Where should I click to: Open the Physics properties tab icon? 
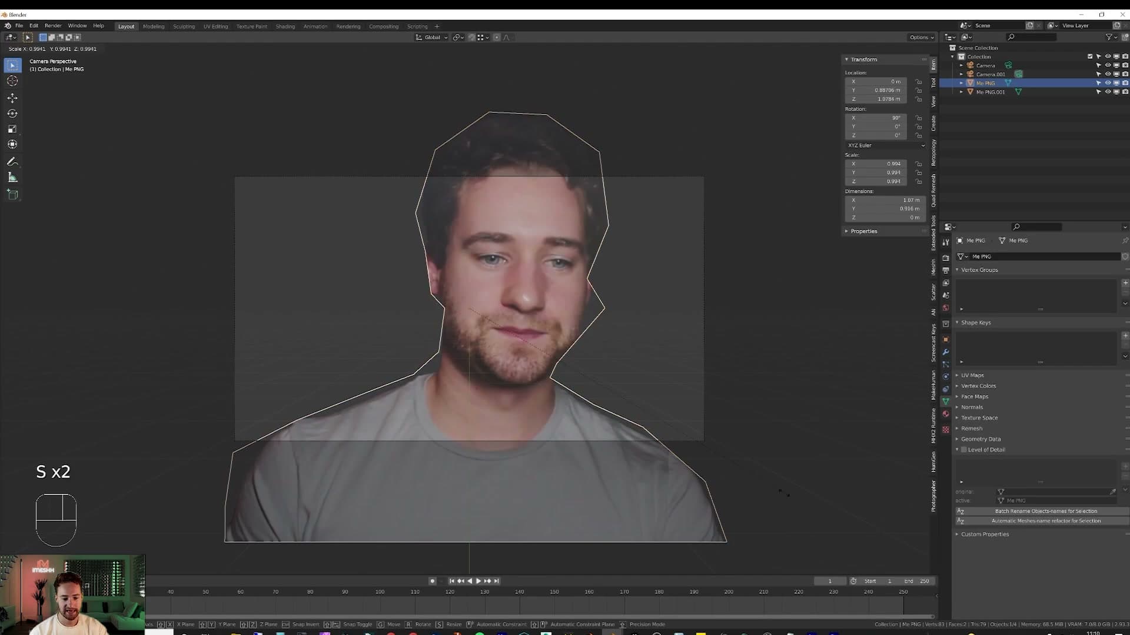pos(946,377)
